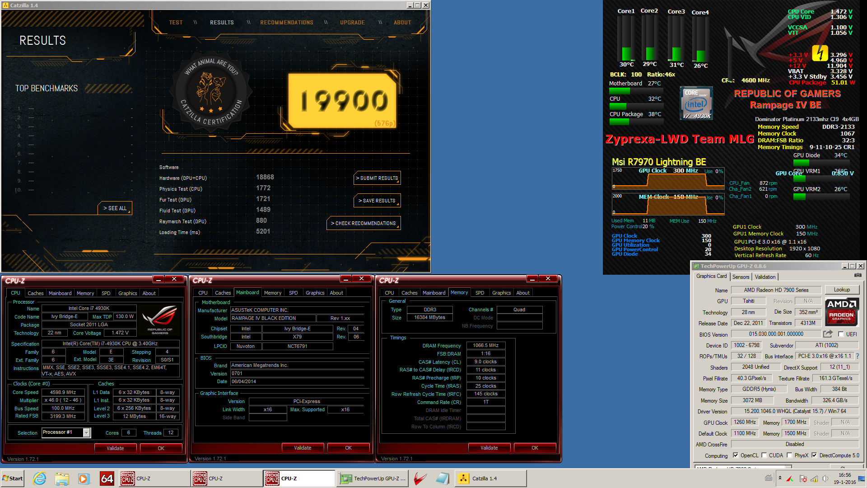Click the yellow lightning bolt power icon
This screenshot has width=867, height=488.
pos(820,53)
